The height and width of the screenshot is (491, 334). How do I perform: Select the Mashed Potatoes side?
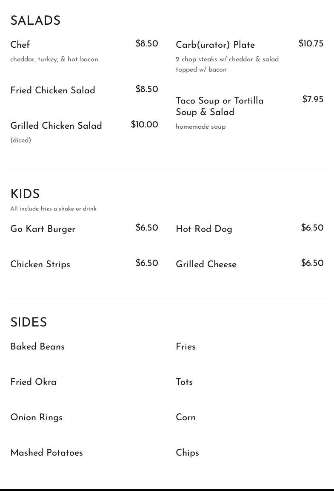[x=46, y=453]
